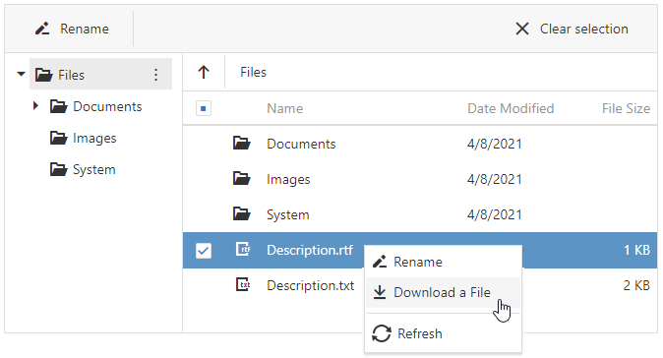The width and height of the screenshot is (663, 358).
Task: Select the Files folder in the tree
Action: click(100, 74)
